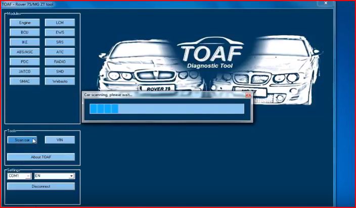This screenshot has height=208, width=356.
Task: Click the car scanning progress bar
Action: coord(167,109)
